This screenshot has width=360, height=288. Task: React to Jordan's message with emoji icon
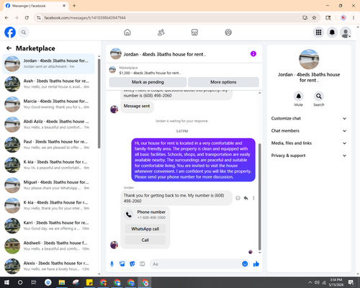pos(238,198)
